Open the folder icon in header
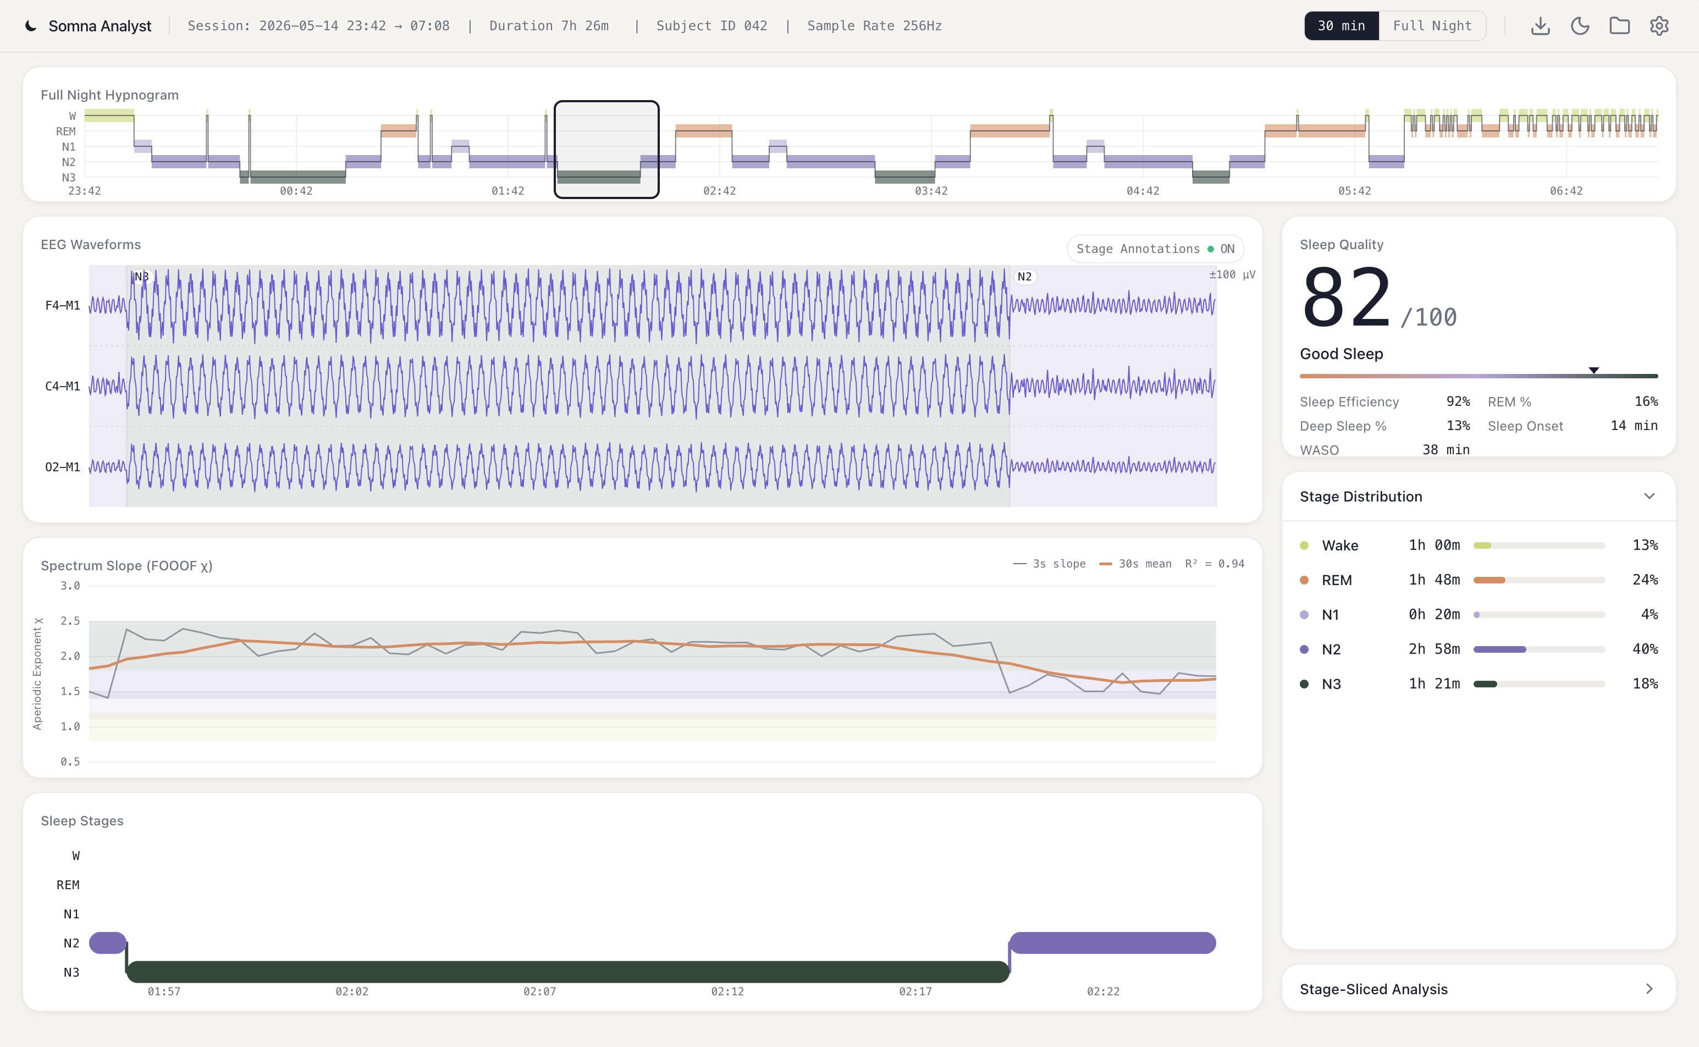 tap(1619, 26)
